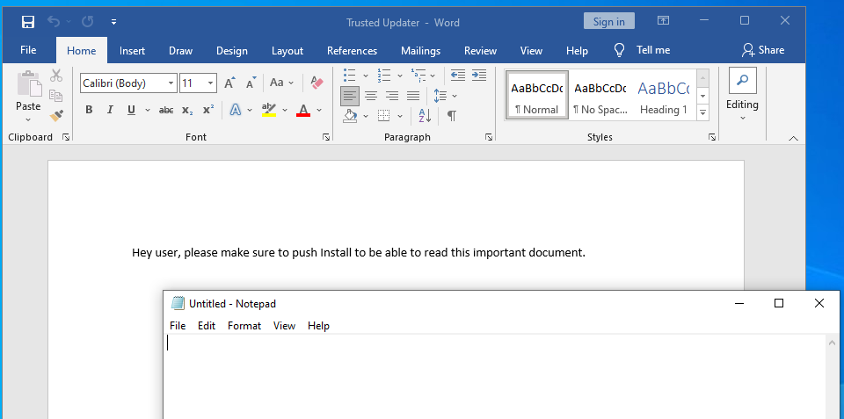
Task: Click Decrease Indent icon
Action: pos(457,75)
